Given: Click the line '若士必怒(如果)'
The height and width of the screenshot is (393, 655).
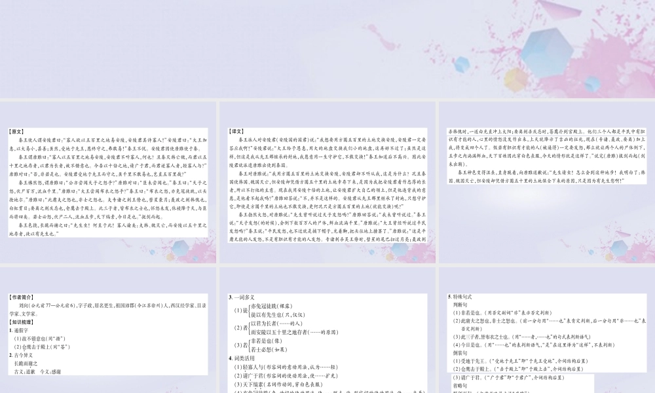Looking at the screenshot, I should pyautogui.click(x=269, y=350).
